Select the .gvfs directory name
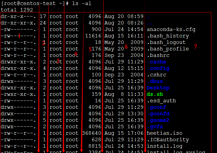The height and width of the screenshot is (153, 217). 155,127
